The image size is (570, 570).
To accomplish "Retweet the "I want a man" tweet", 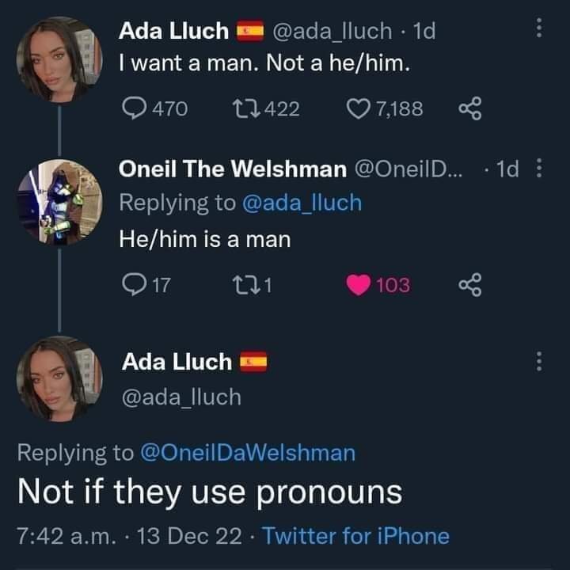I will [x=239, y=108].
